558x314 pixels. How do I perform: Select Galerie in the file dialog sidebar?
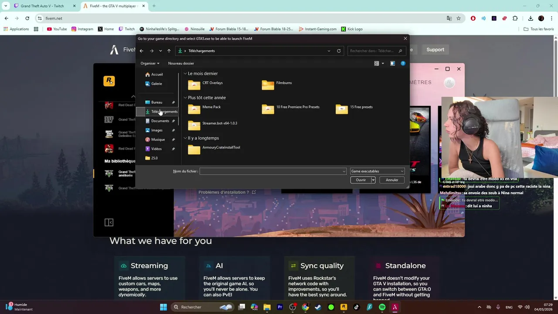(x=157, y=84)
